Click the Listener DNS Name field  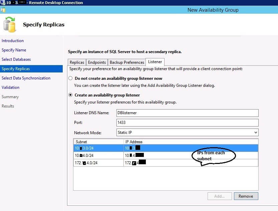pos(187,113)
